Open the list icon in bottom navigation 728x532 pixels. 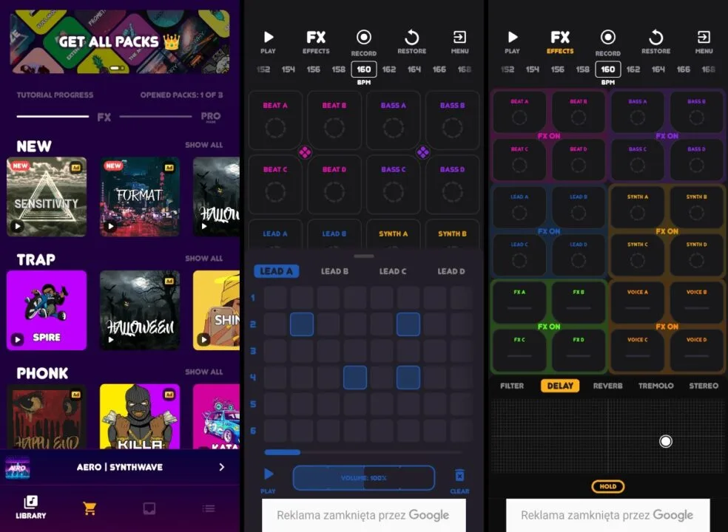coord(209,508)
